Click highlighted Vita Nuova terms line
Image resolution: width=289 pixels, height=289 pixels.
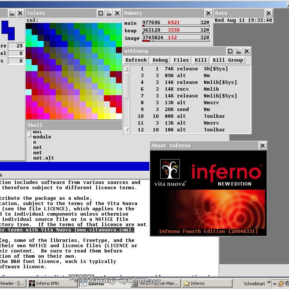(67, 230)
